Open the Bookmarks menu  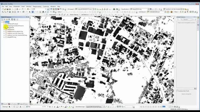[x=17, y=7]
